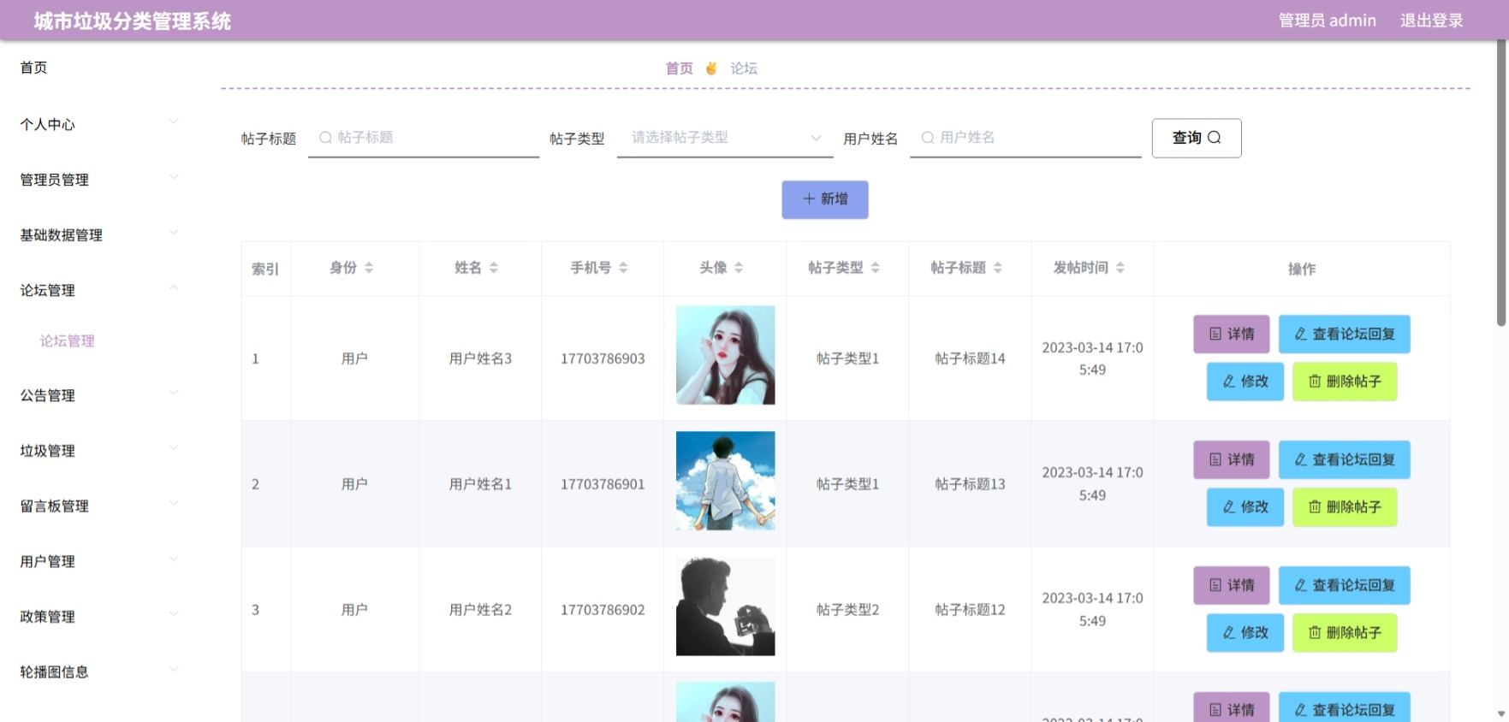The height and width of the screenshot is (722, 1509).
Task: Click 修改 for 帖子标题14 row
Action: (1245, 382)
